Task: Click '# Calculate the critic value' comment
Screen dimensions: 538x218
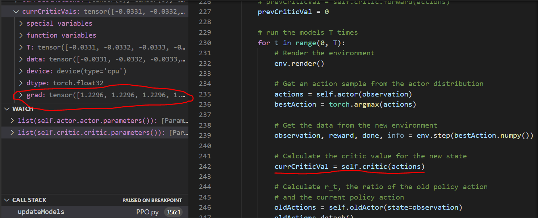Action: tap(370, 156)
